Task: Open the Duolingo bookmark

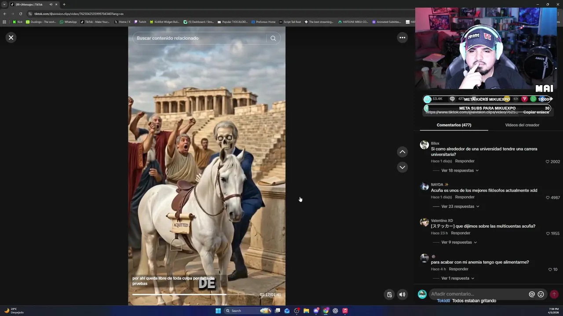Action: (x=40, y=22)
